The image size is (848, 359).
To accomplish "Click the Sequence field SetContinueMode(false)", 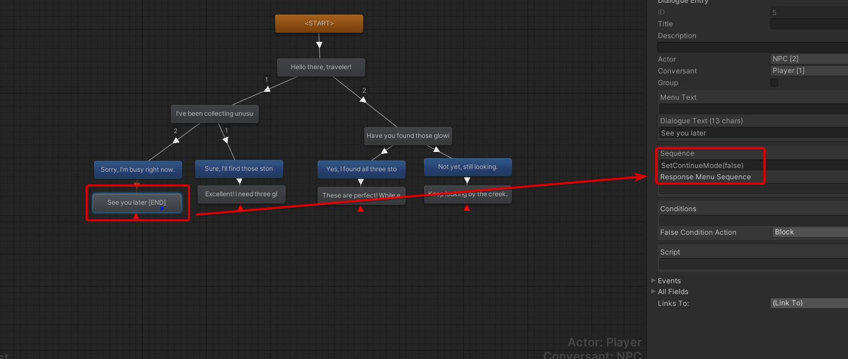I will pos(753,165).
